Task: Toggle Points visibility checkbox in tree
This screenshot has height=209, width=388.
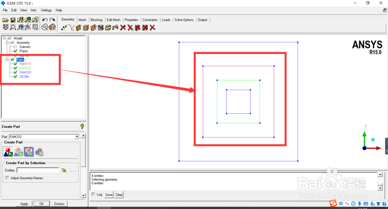Action: point(16,51)
